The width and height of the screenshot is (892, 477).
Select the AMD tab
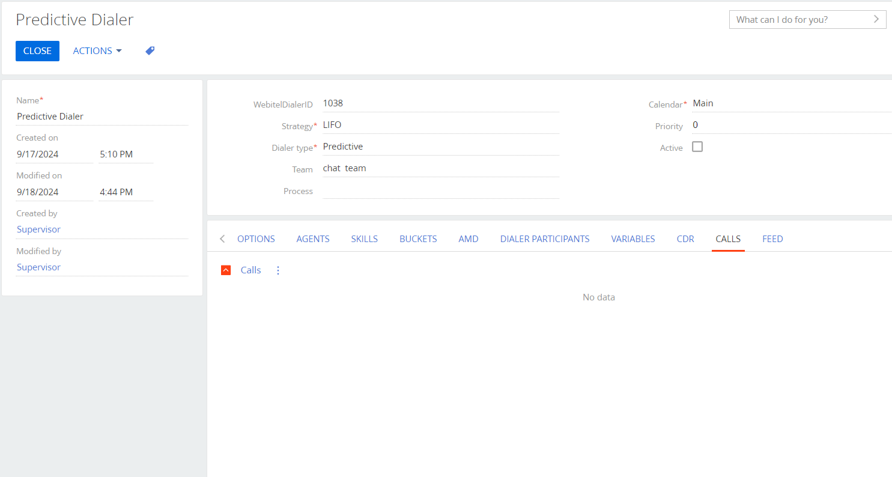469,239
